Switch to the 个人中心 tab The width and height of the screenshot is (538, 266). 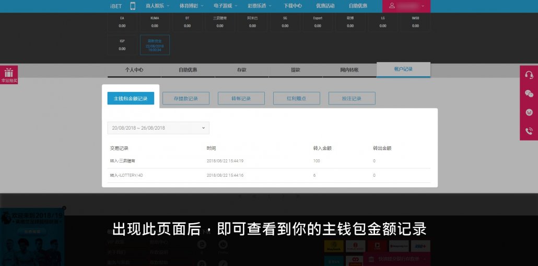(134, 70)
